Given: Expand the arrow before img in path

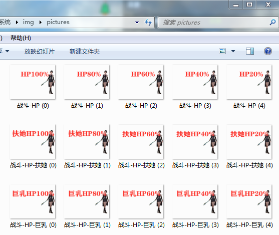Looking at the screenshot, I should point(17,23).
